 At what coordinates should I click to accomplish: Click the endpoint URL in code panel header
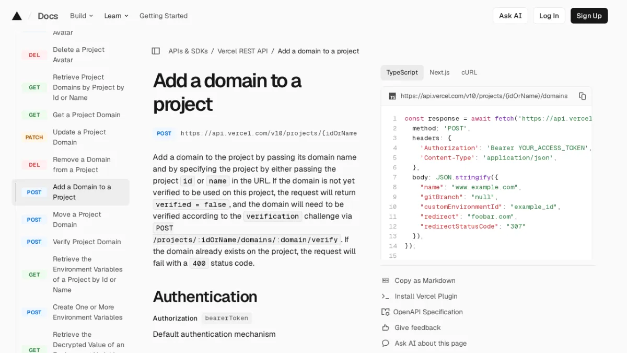click(484, 96)
